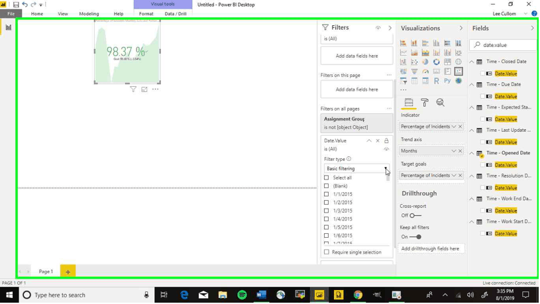This screenshot has width=540, height=304.
Task: Open focus mode for the KPI visual
Action: pyautogui.click(x=144, y=89)
